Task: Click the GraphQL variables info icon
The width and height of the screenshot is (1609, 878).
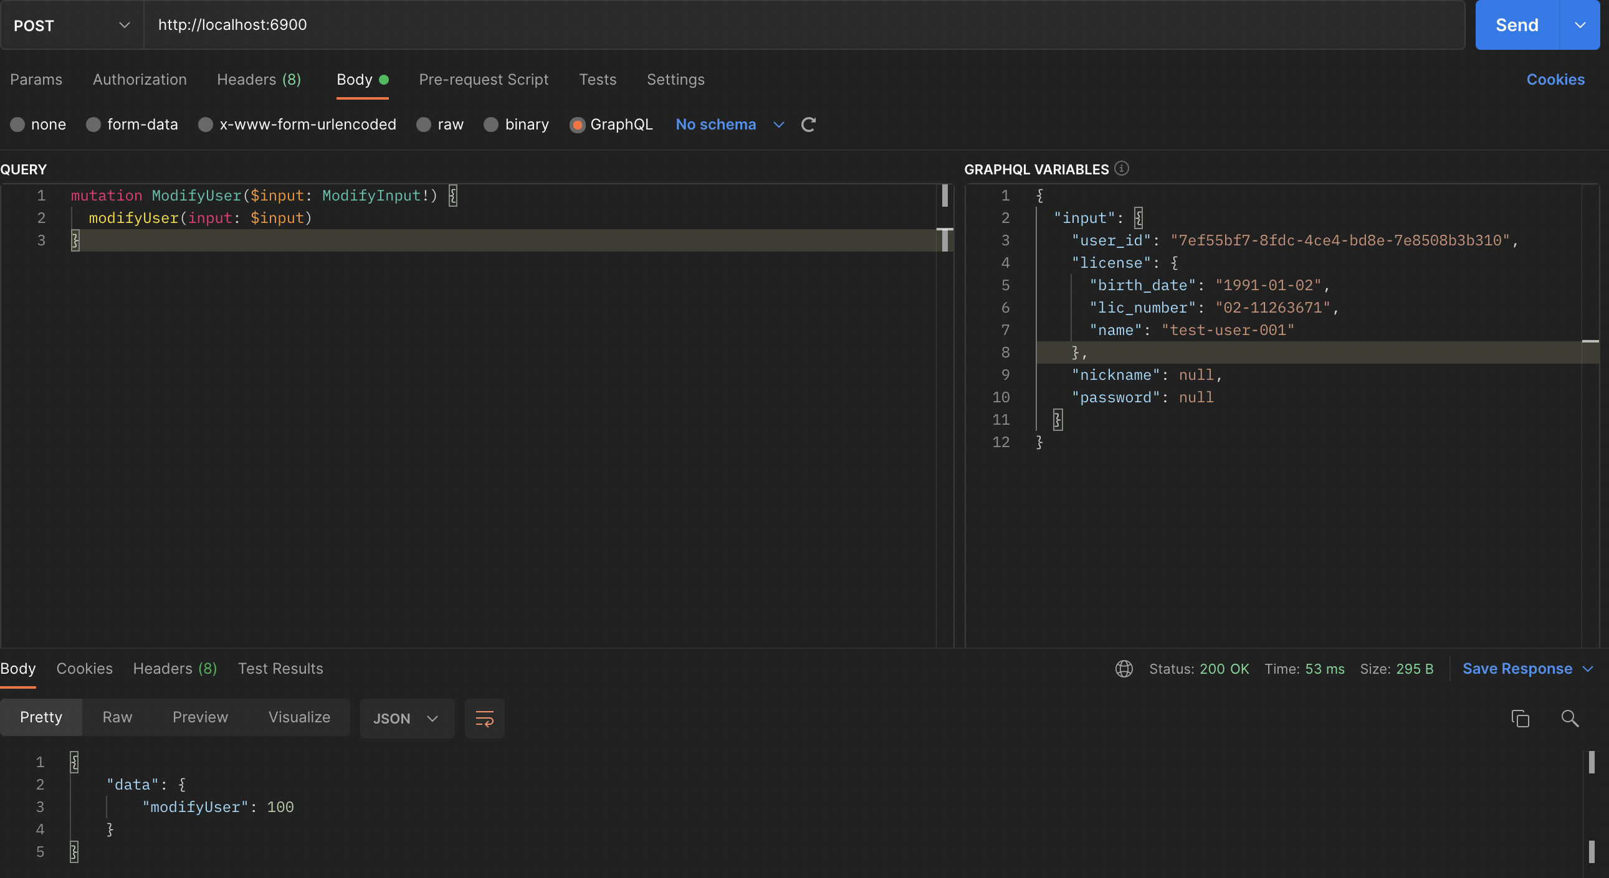Action: pyautogui.click(x=1122, y=169)
